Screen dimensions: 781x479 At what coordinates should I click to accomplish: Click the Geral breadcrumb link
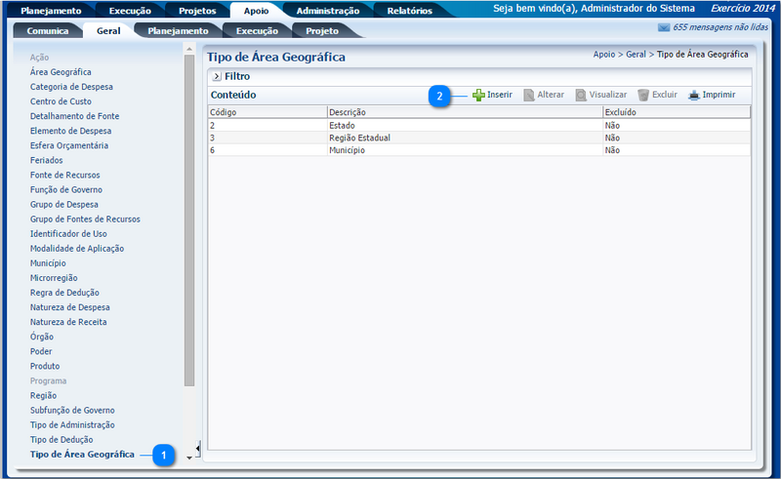click(x=637, y=55)
